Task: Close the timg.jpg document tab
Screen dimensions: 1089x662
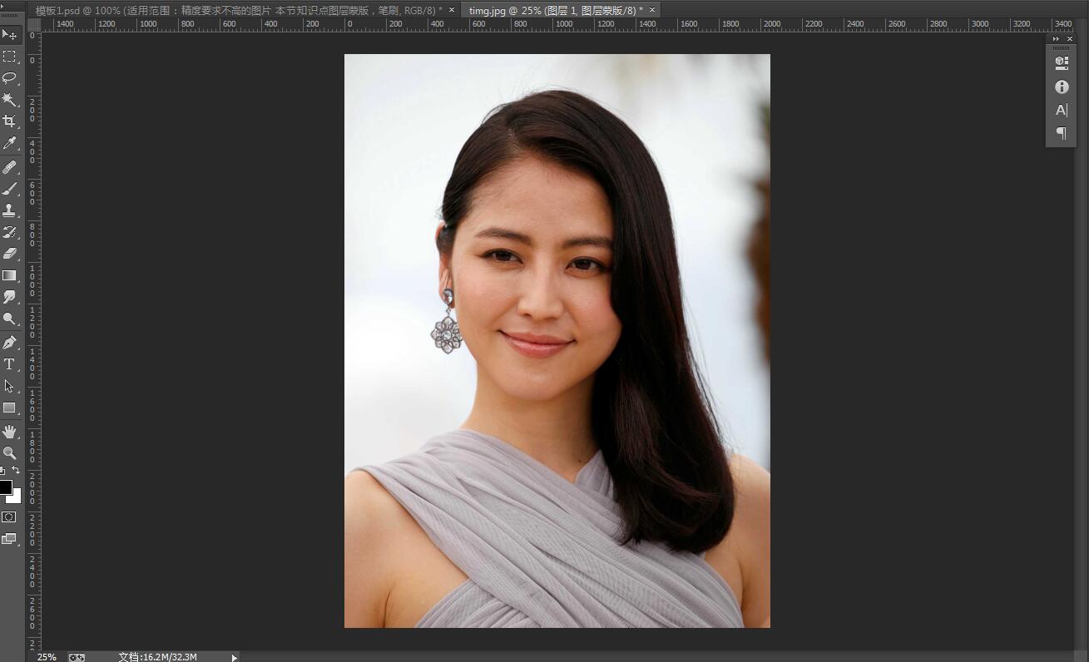Action: point(652,10)
